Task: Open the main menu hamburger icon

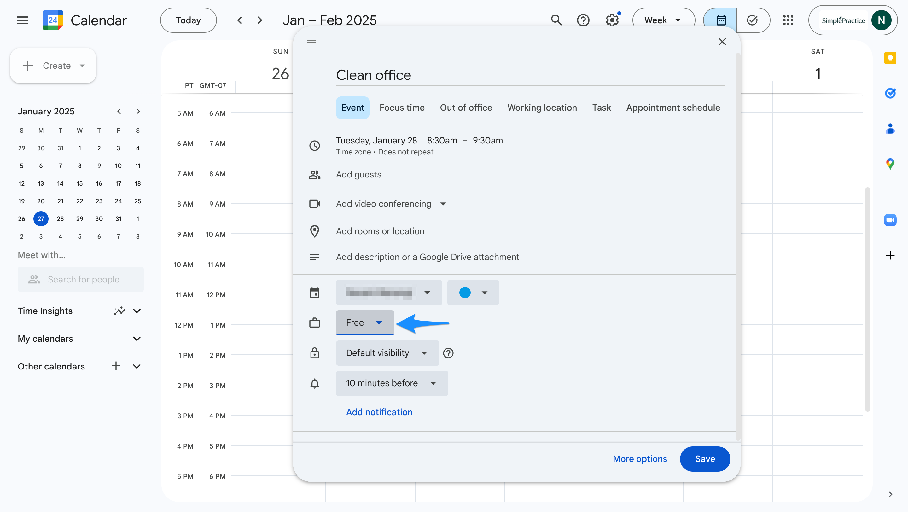Action: pyautogui.click(x=23, y=20)
